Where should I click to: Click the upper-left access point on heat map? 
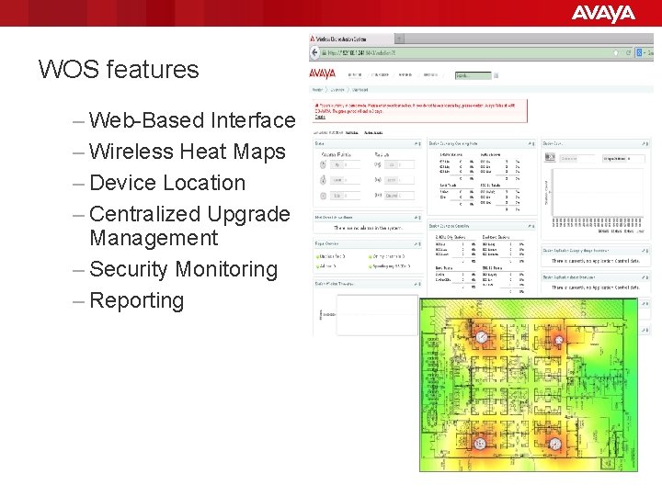pyautogui.click(x=482, y=336)
